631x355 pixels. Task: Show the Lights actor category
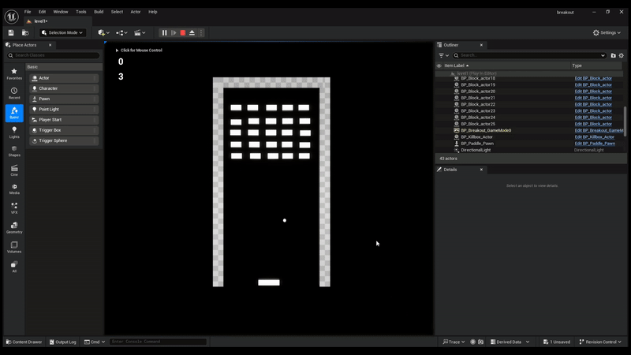[14, 133]
